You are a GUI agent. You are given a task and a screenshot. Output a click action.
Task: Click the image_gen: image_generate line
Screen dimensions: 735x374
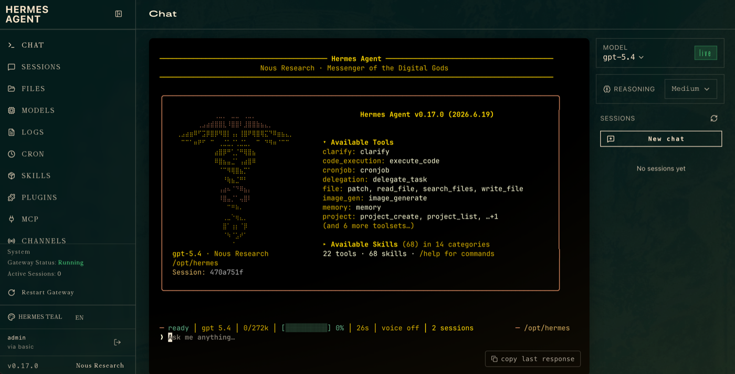[x=375, y=198]
